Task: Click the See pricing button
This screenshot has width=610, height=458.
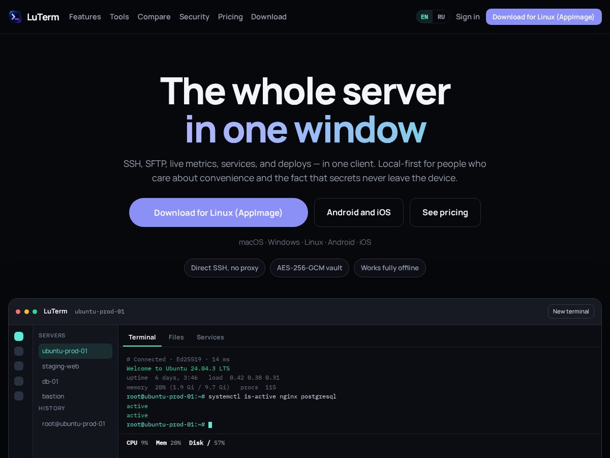Action: (x=445, y=212)
